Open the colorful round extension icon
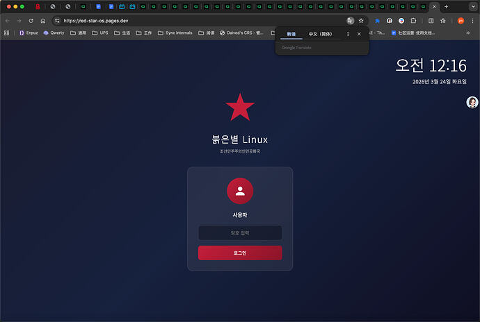 pos(401,21)
